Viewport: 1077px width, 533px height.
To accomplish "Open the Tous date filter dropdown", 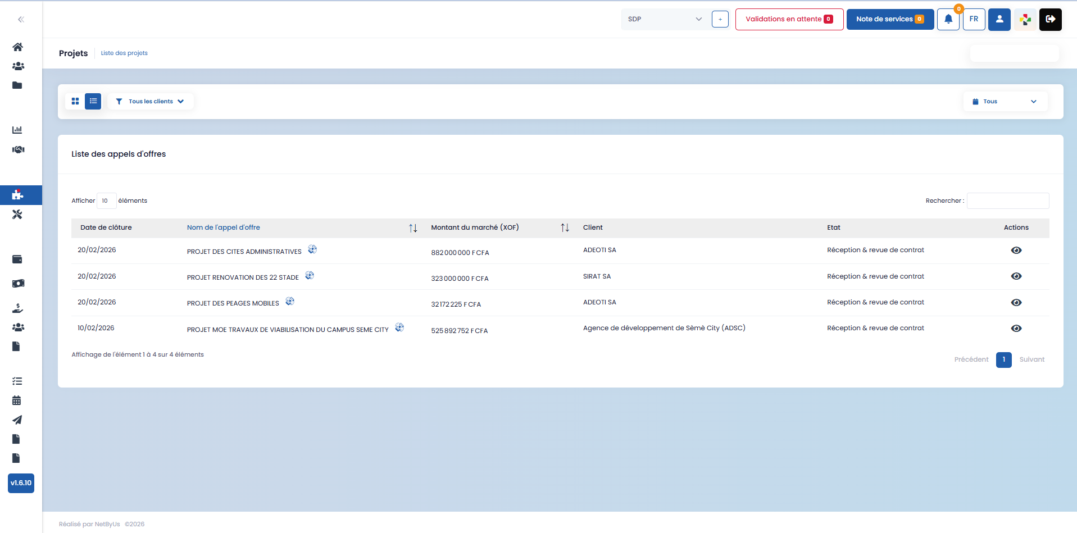I will pos(1005,102).
